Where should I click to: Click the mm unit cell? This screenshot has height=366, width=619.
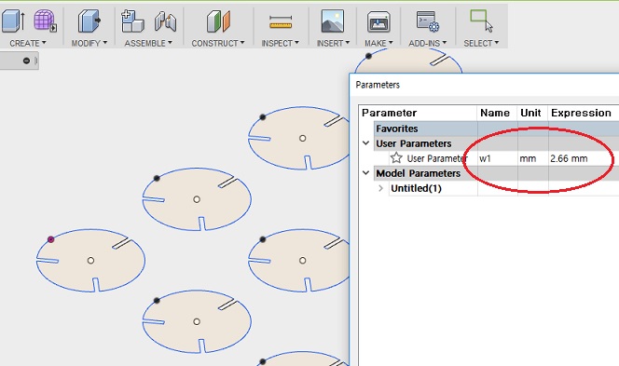click(533, 158)
